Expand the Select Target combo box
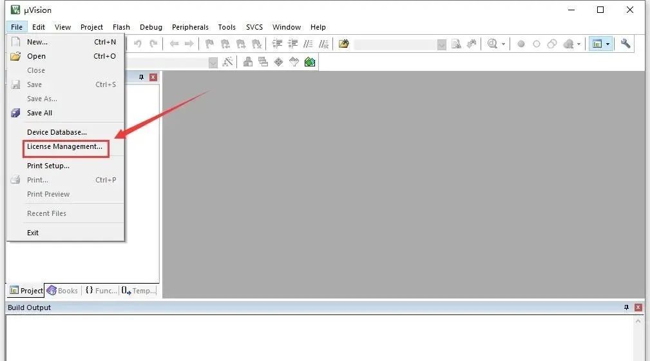Screen dimensions: 650x361 point(213,63)
